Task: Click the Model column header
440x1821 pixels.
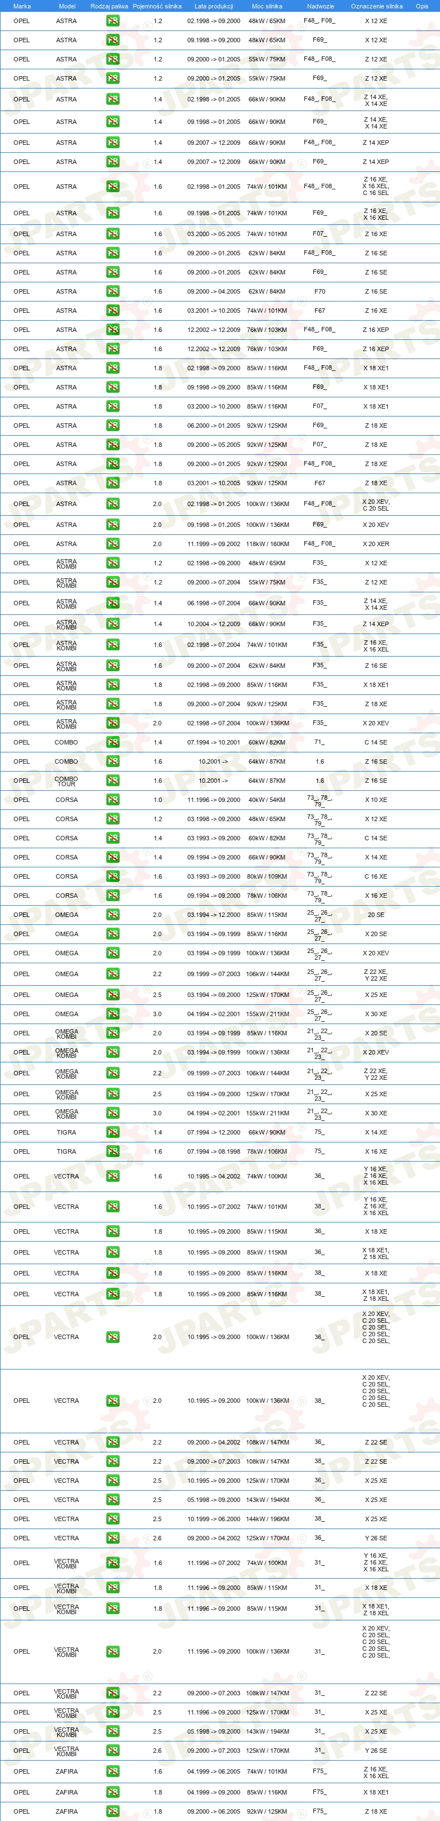Action: [66, 6]
